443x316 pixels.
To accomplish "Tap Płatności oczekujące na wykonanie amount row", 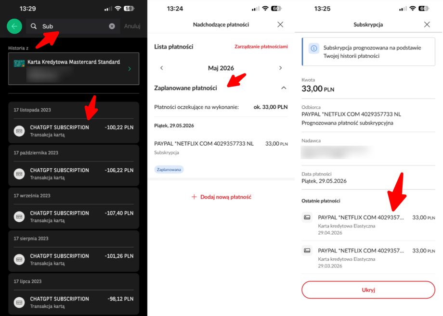I will [x=221, y=107].
